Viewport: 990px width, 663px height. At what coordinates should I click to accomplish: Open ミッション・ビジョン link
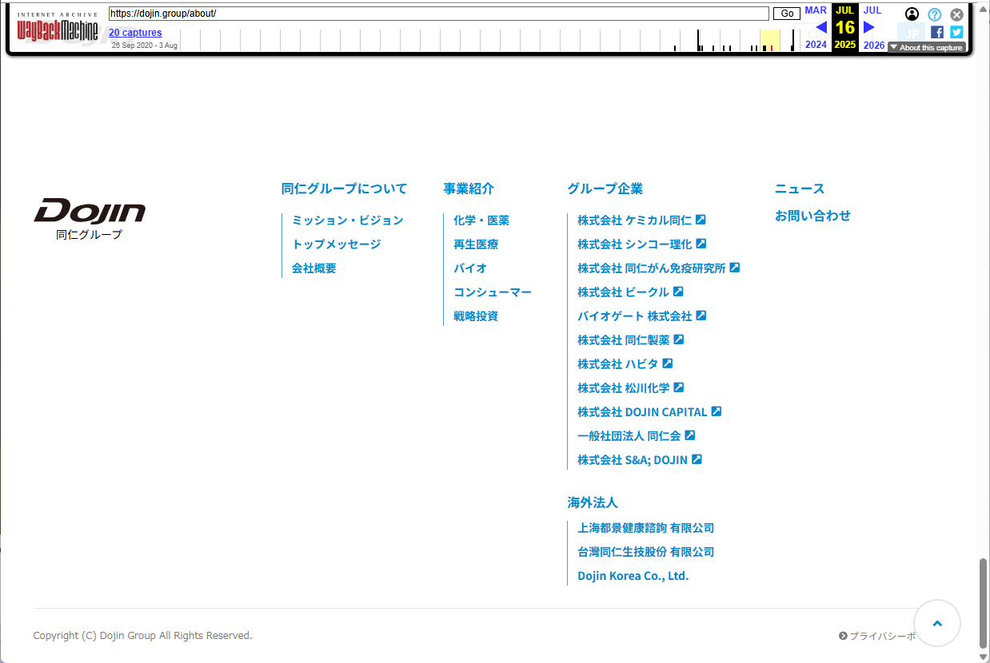[x=348, y=220]
